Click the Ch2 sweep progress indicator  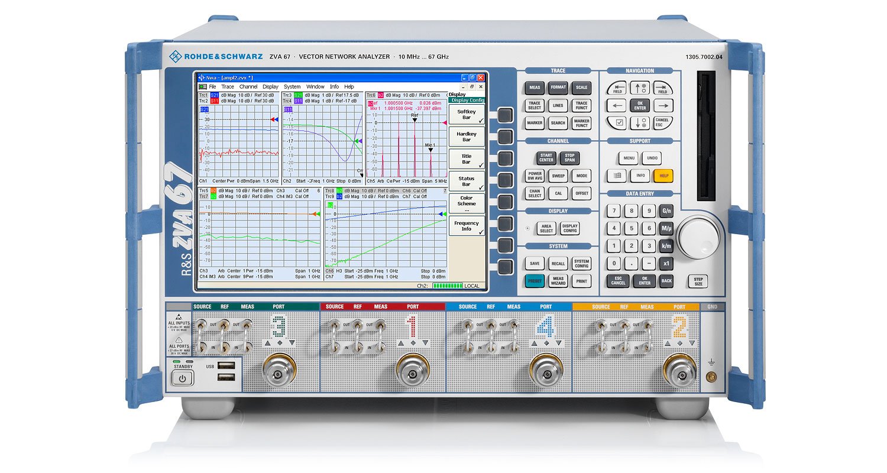tap(448, 285)
